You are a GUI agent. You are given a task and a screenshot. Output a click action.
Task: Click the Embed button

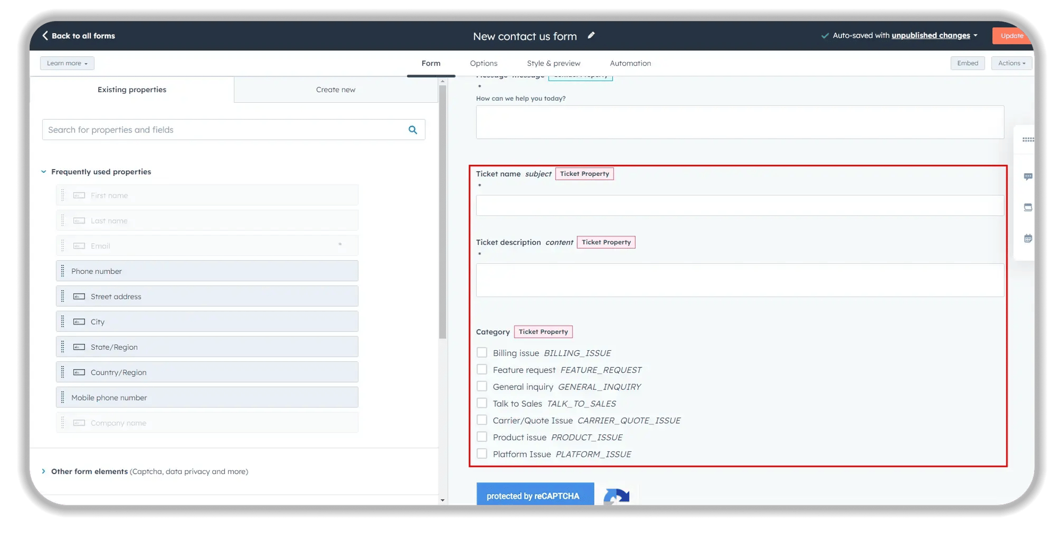[x=967, y=63]
